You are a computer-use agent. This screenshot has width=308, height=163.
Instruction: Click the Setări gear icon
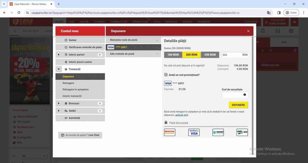click(x=66, y=111)
